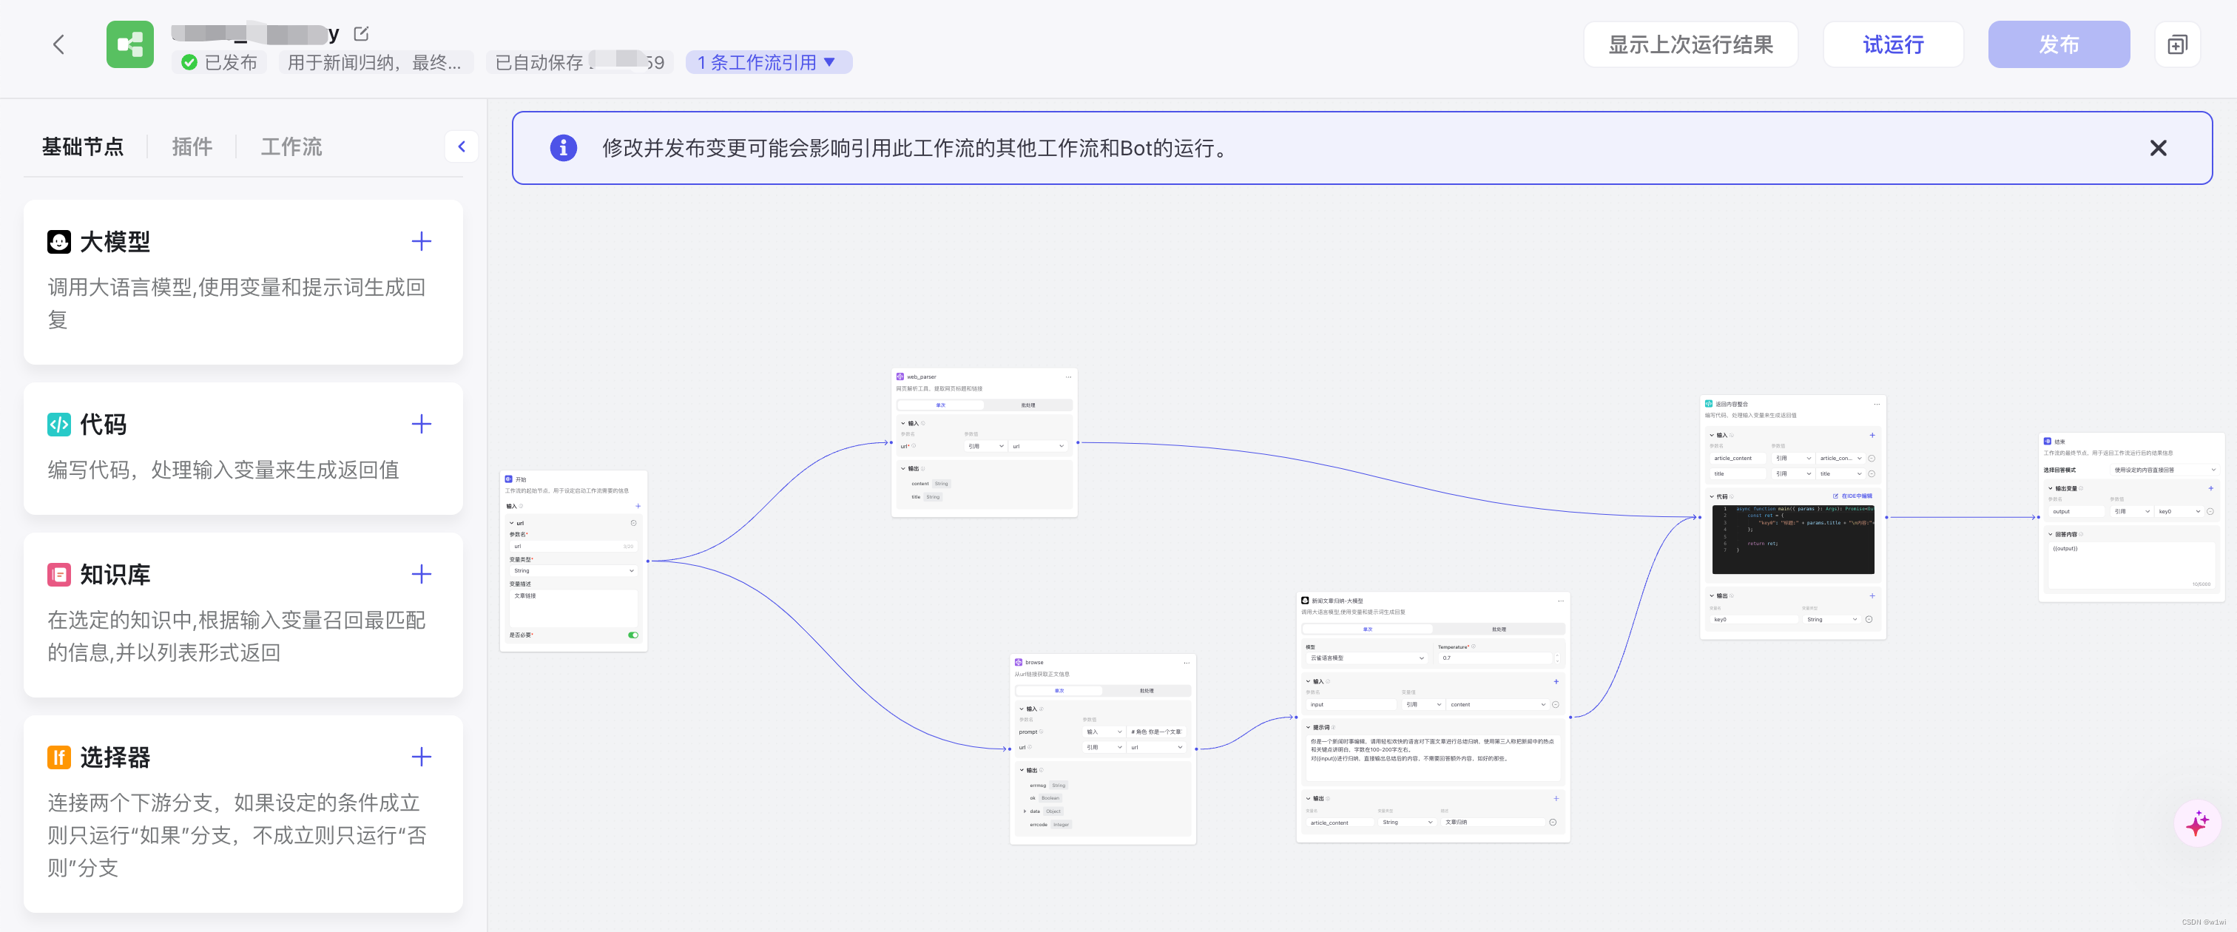The width and height of the screenshot is (2237, 932).
Task: Click the code editor in 返回内容整合 node
Action: [x=1793, y=538]
